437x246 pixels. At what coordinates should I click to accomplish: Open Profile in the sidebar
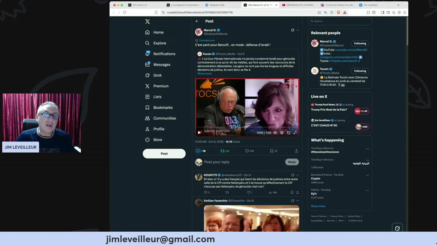[155, 129]
